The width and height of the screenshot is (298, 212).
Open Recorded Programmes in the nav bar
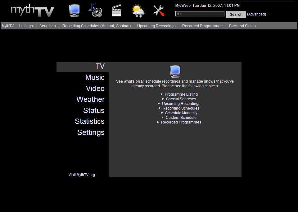click(x=202, y=26)
